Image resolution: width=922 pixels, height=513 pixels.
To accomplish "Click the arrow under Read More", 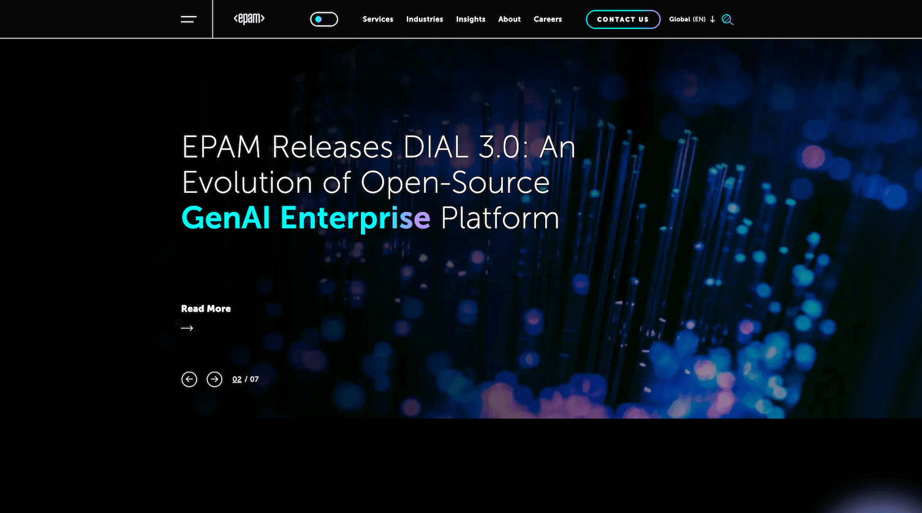I will pos(187,328).
